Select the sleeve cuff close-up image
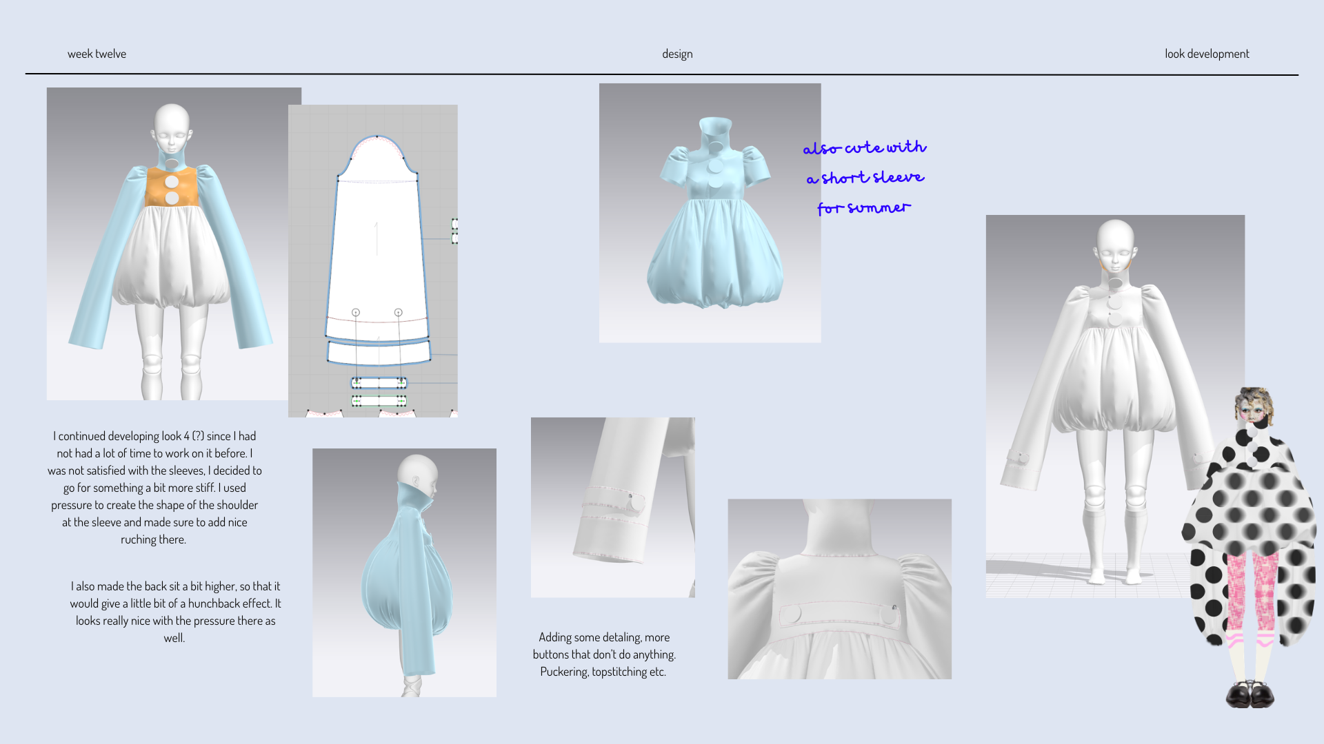Image resolution: width=1324 pixels, height=744 pixels. tap(613, 507)
